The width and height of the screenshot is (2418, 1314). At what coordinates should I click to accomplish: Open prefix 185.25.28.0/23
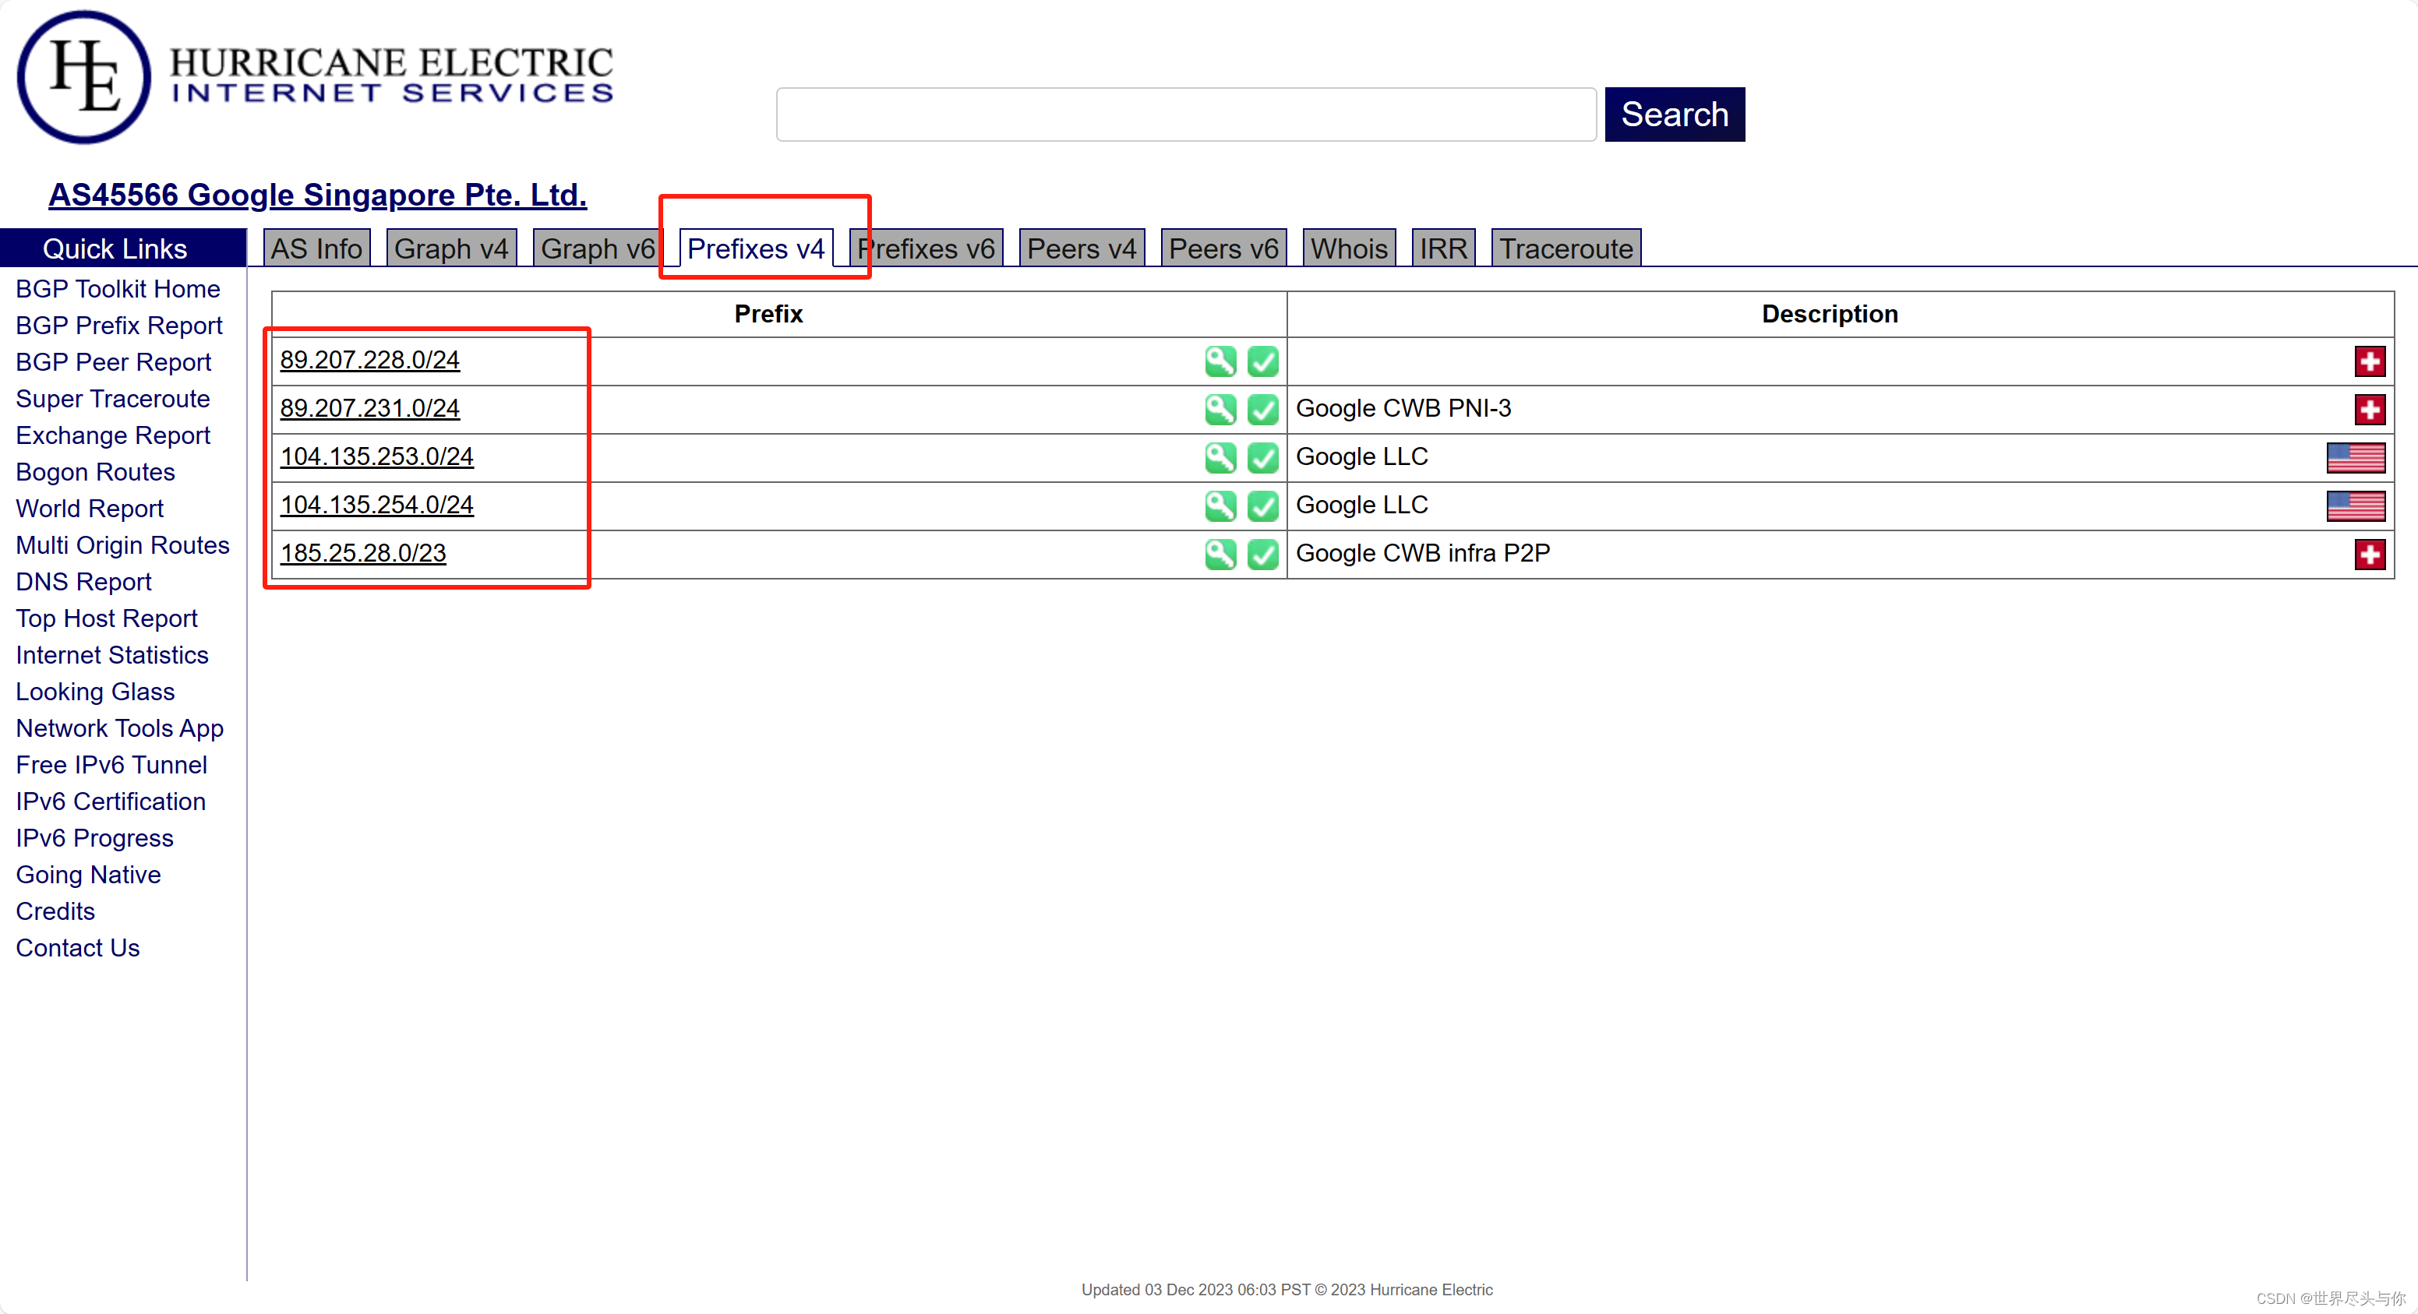coord(363,553)
